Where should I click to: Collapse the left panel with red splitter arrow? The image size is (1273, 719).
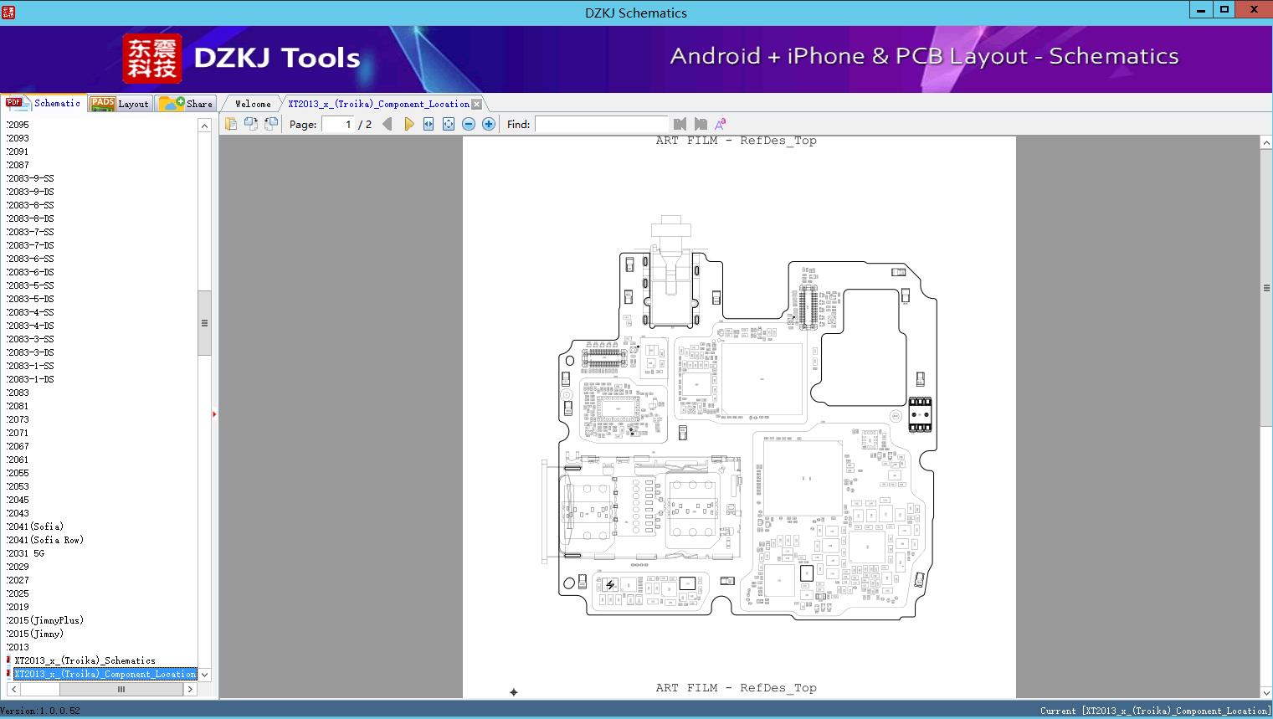[x=214, y=414]
